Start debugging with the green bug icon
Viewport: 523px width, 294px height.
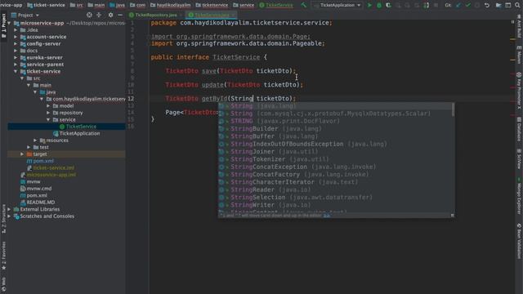(x=379, y=5)
